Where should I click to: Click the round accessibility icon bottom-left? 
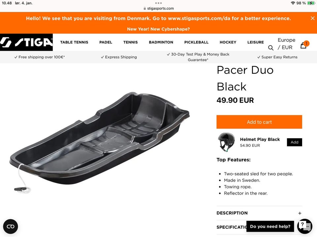point(11,226)
